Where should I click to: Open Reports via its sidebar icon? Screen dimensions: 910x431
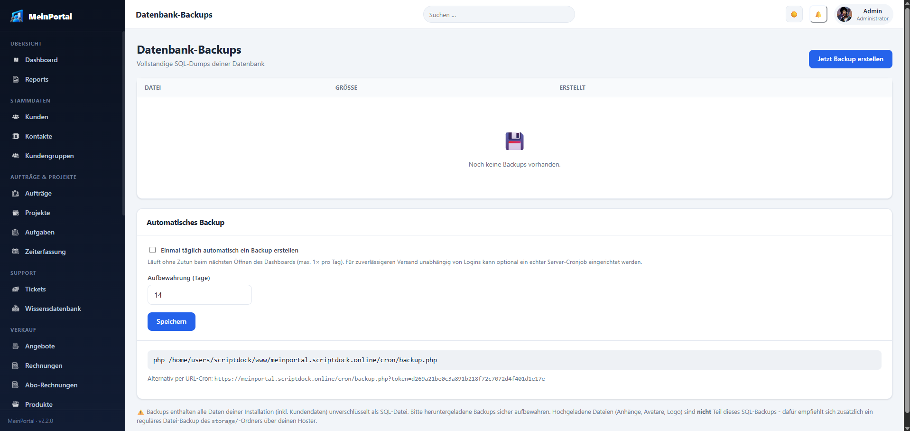click(16, 79)
